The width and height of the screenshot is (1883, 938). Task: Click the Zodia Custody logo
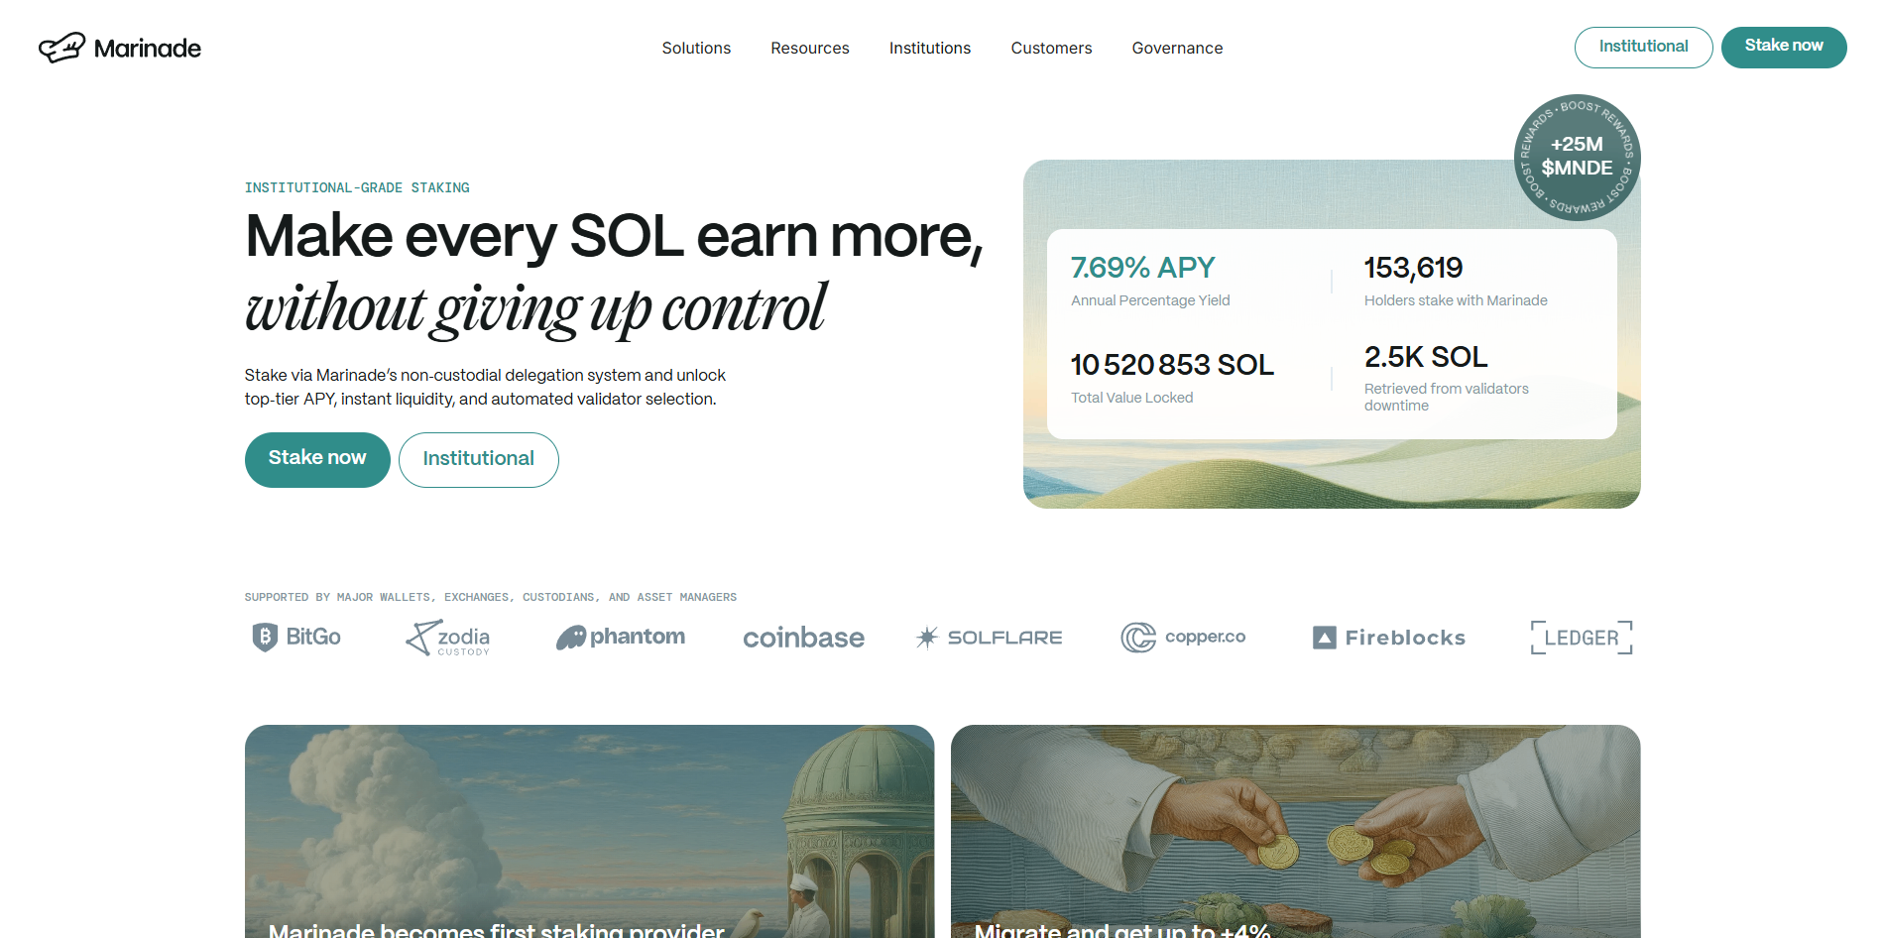coord(448,638)
